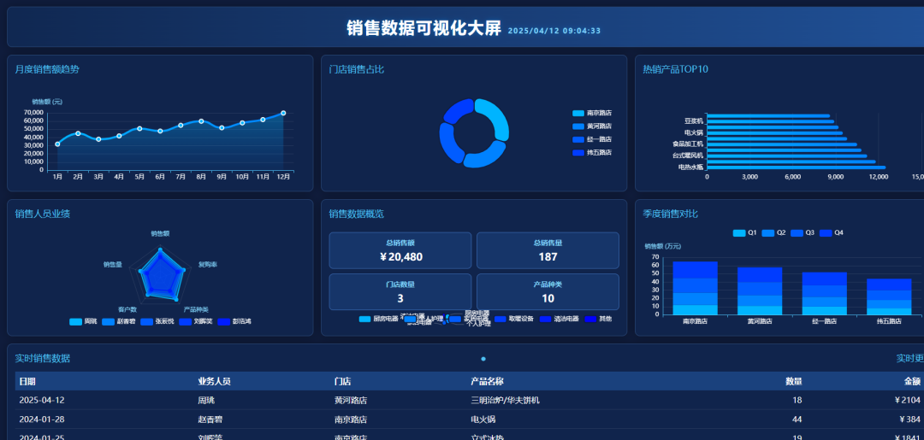Click the 黄河路店 stacked bar in the quarterly chart
924x440 pixels.
tap(760, 291)
